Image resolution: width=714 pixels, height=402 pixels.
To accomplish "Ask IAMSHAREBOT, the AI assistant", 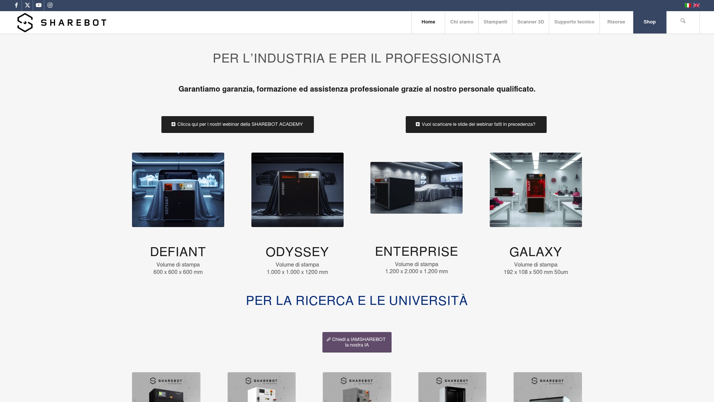I will (x=357, y=342).
